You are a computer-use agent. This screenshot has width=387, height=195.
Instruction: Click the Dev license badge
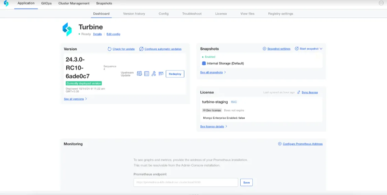point(212,110)
